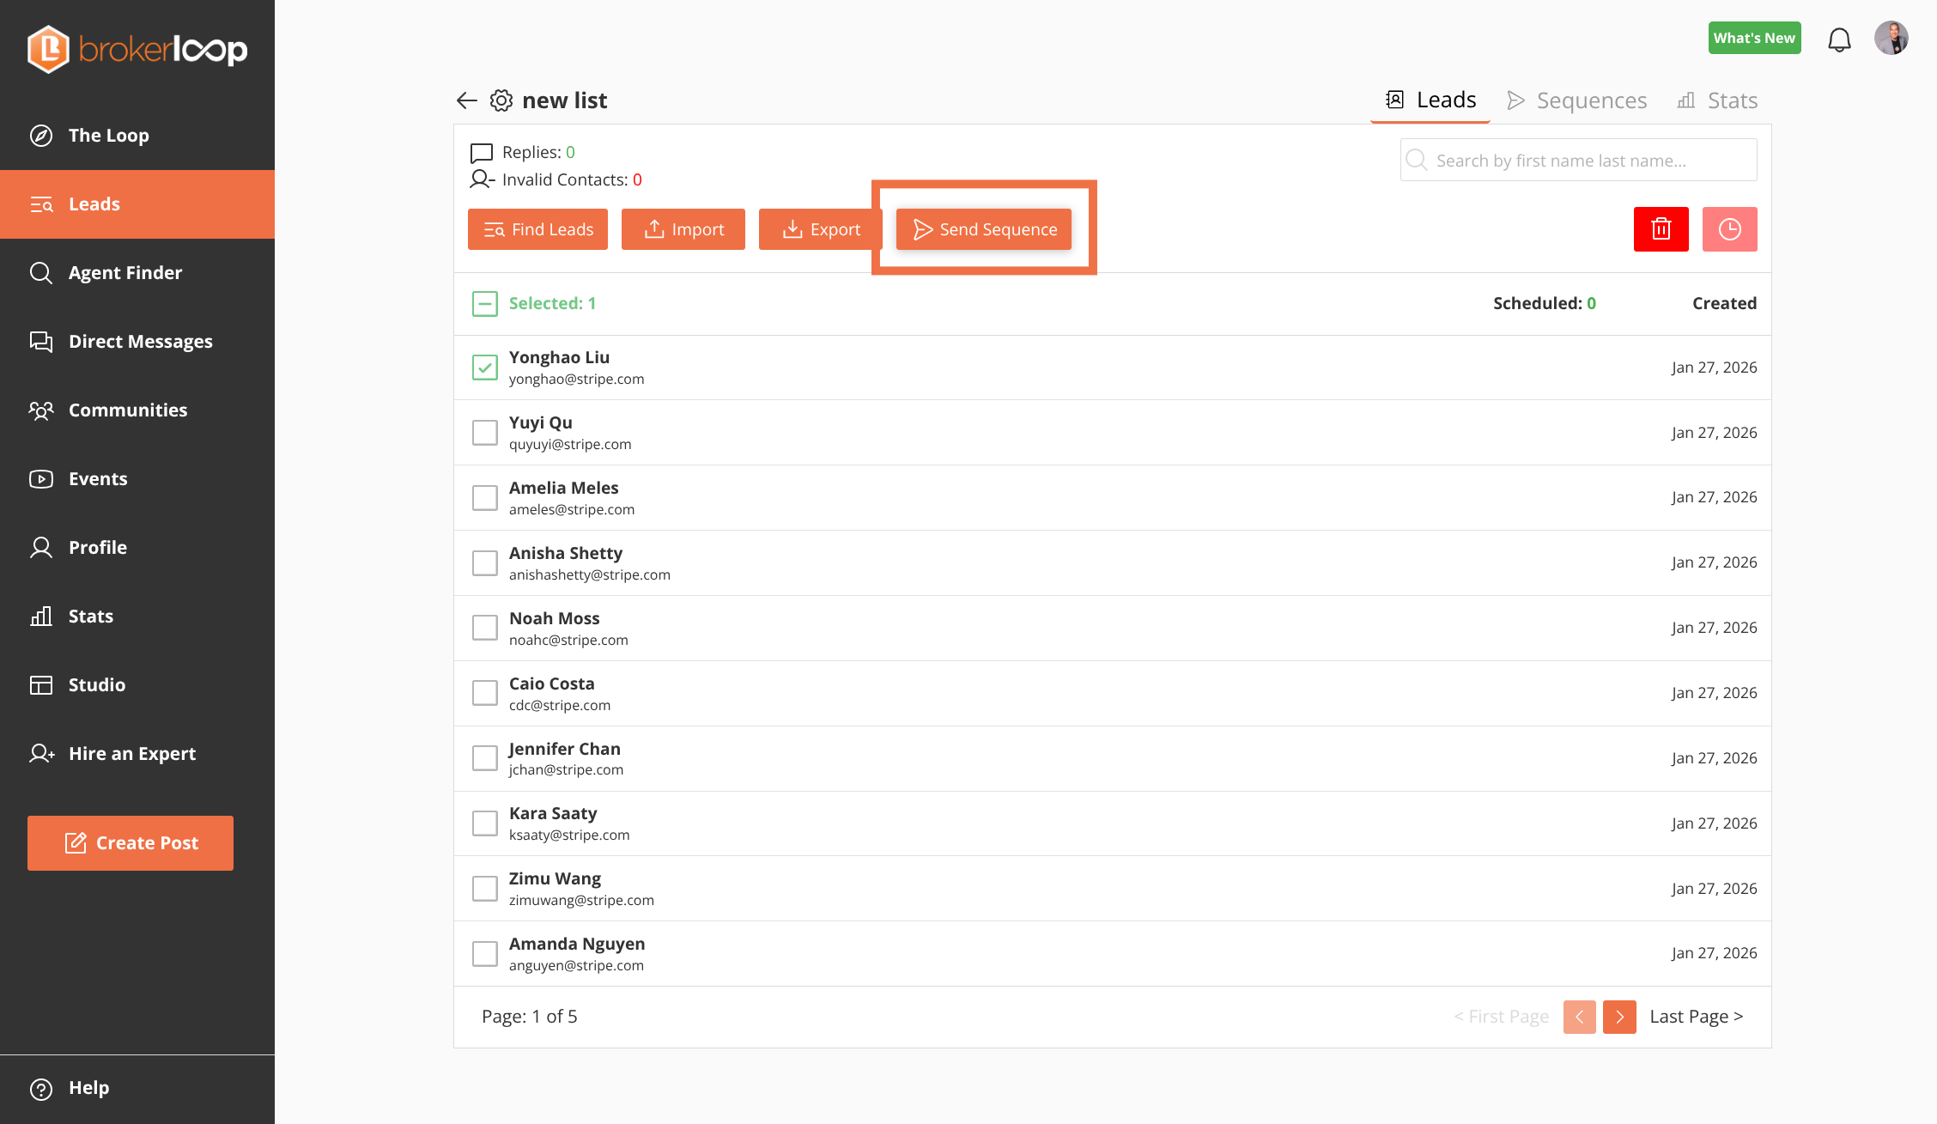Viewport: 1937px width, 1124px height.
Task: Select the checkbox next to Kara Saaty
Action: pyautogui.click(x=484, y=823)
